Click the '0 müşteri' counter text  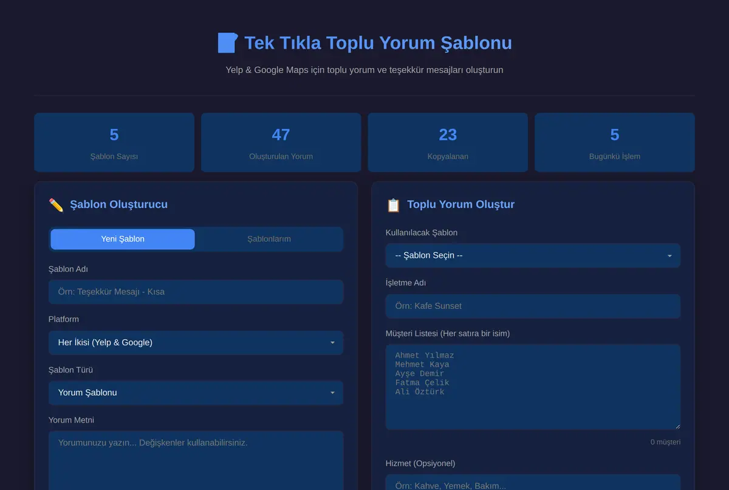(665, 442)
